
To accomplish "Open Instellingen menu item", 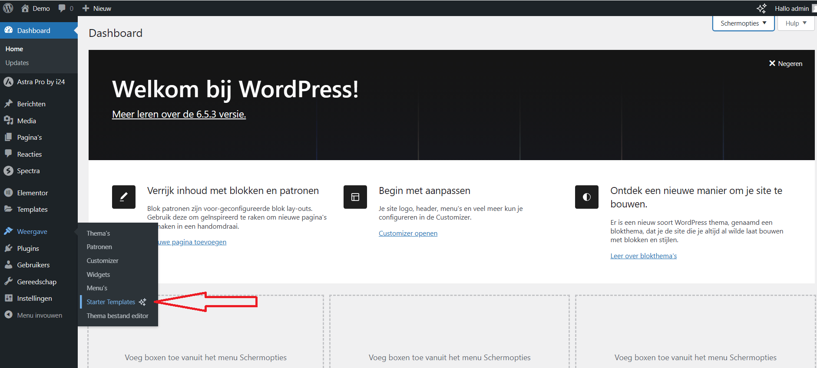I will pos(39,298).
